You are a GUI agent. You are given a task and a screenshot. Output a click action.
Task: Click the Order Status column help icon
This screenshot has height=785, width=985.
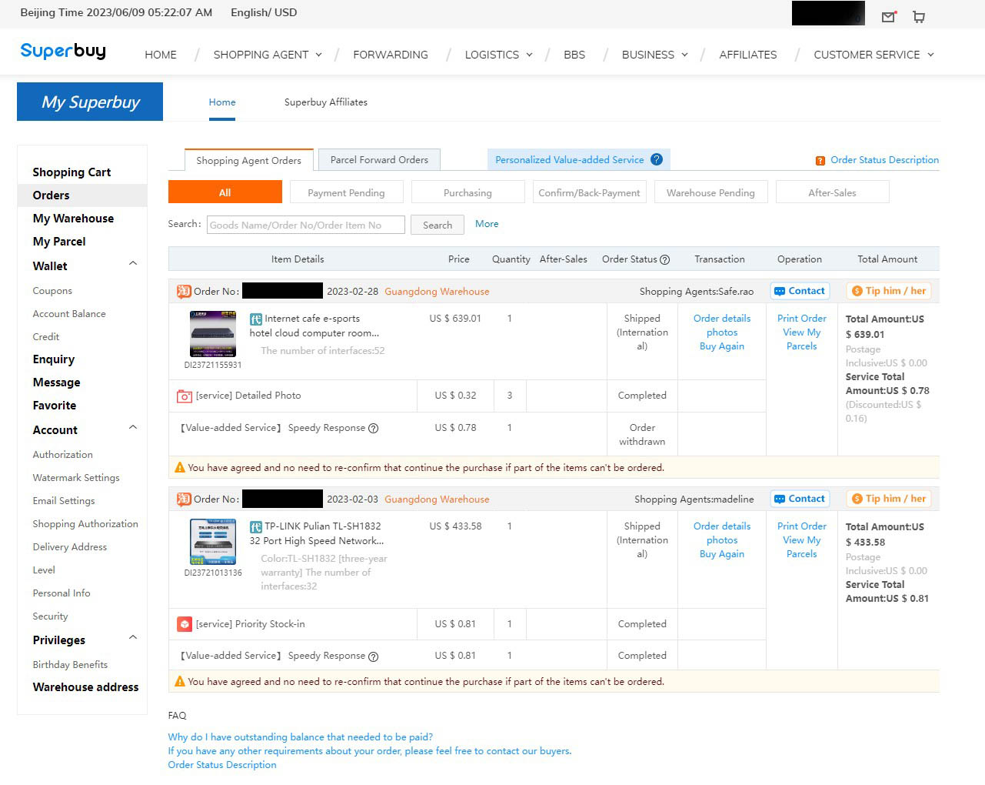[665, 259]
